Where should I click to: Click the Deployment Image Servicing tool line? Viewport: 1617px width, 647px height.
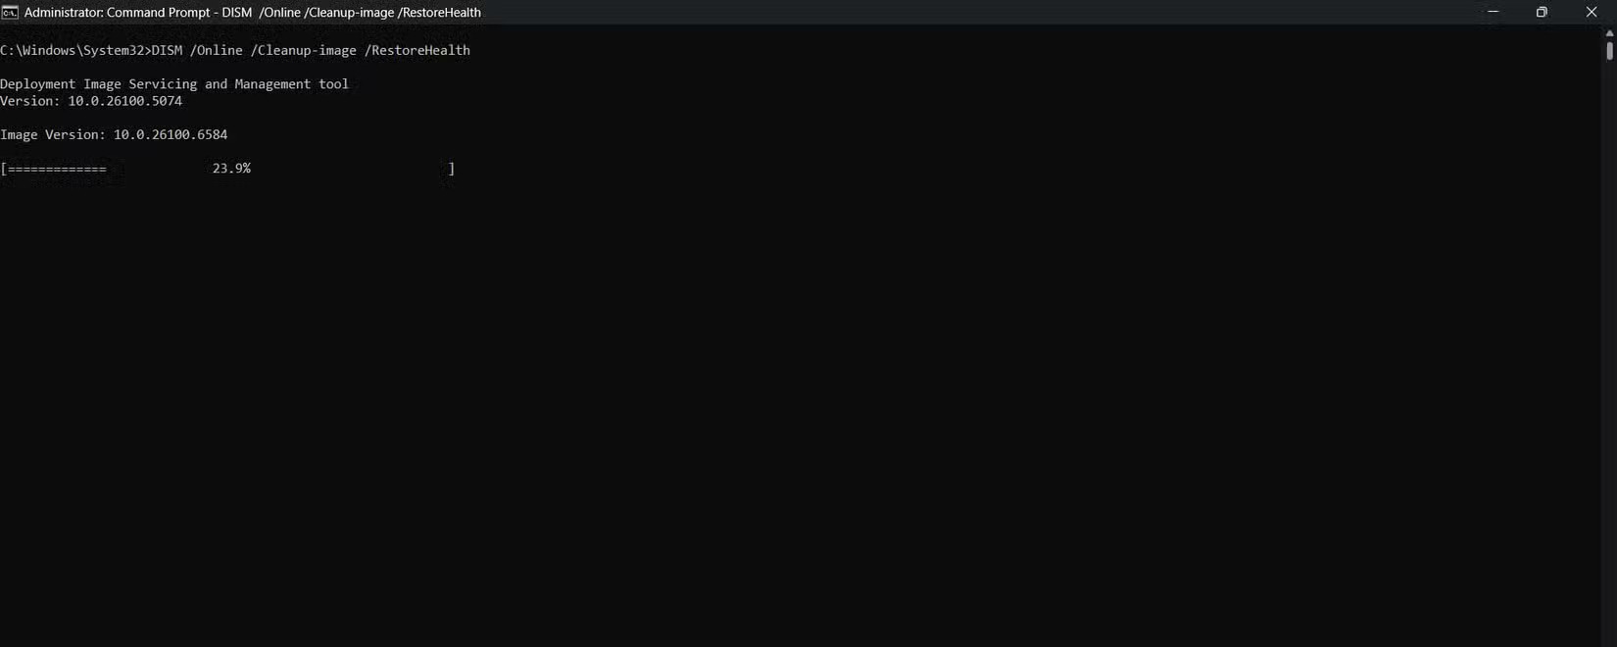(174, 84)
